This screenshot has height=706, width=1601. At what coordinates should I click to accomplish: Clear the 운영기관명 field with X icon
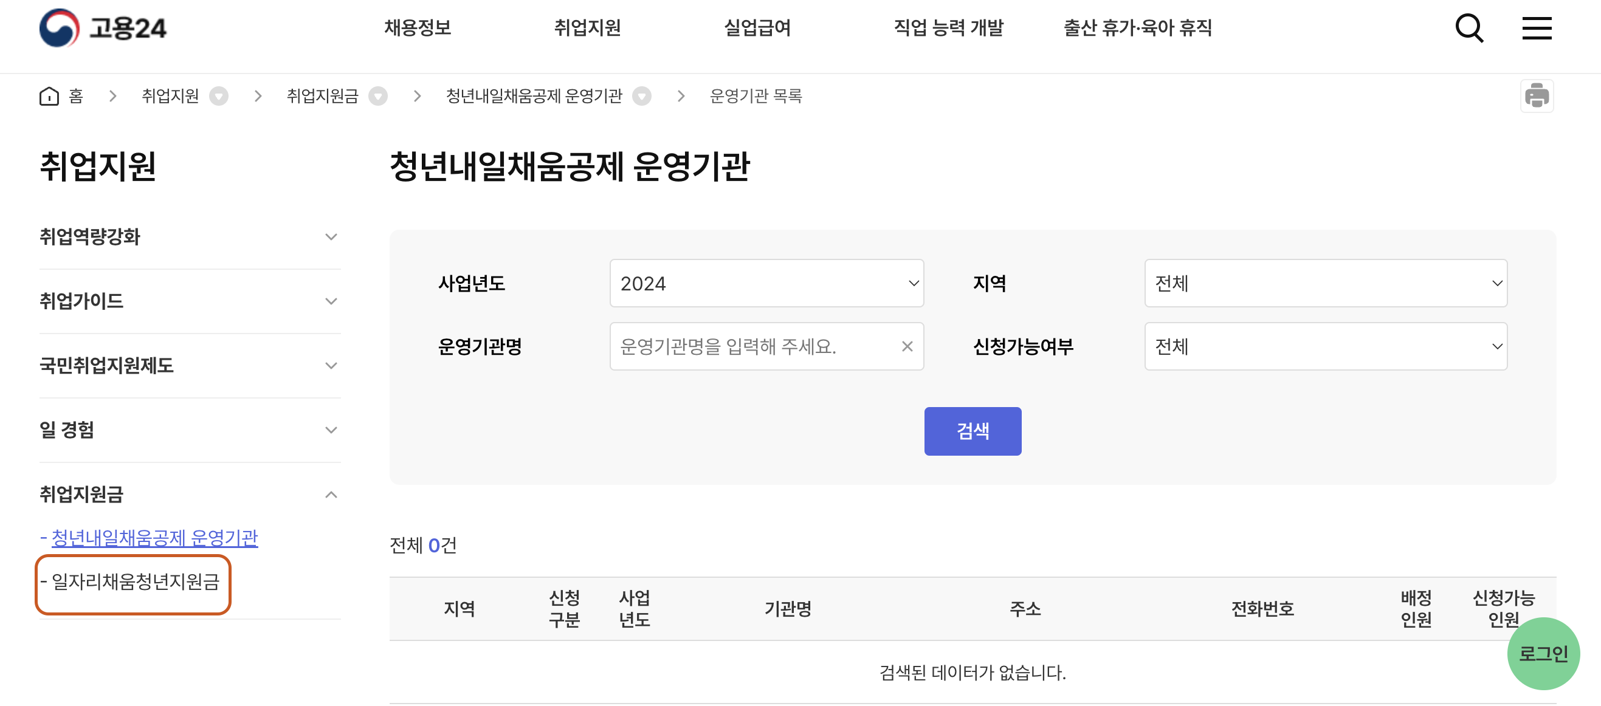pos(907,346)
